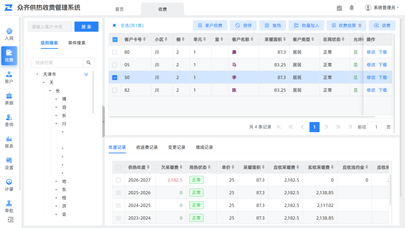This screenshot has height=228, width=405.
Task: Collapse the 天 tree node
Action: coord(44,83)
